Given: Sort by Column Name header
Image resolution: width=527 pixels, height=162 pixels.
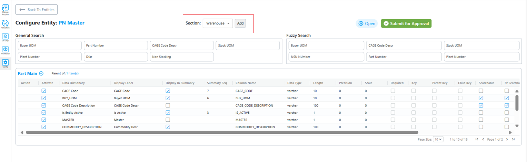Looking at the screenshot, I should 246,83.
